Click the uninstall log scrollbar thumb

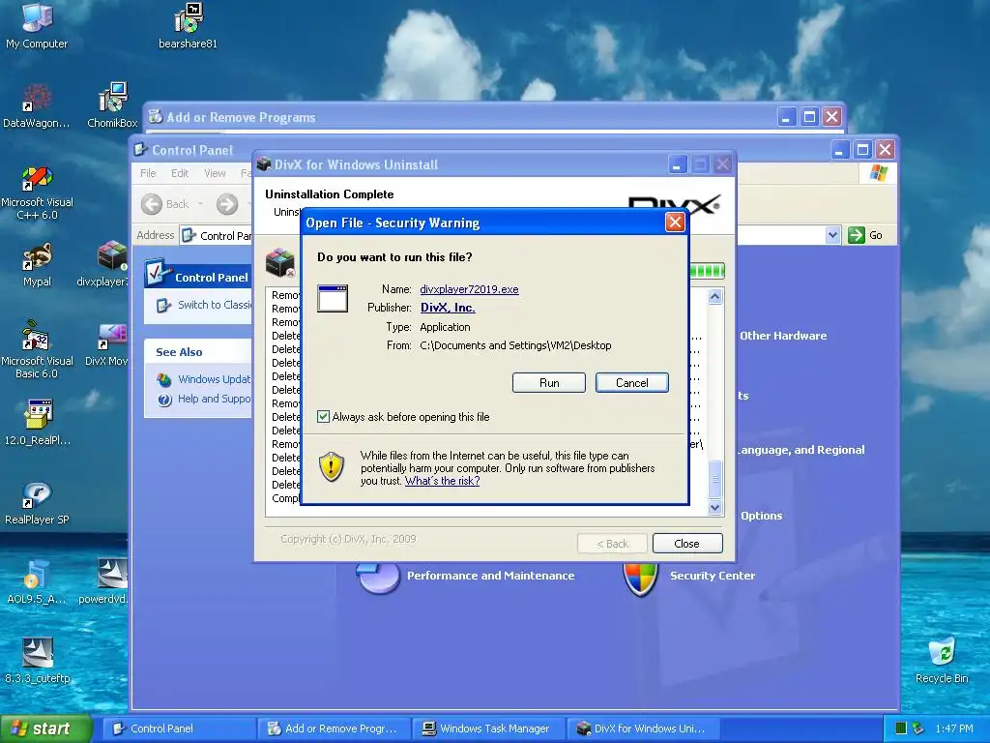[x=714, y=480]
